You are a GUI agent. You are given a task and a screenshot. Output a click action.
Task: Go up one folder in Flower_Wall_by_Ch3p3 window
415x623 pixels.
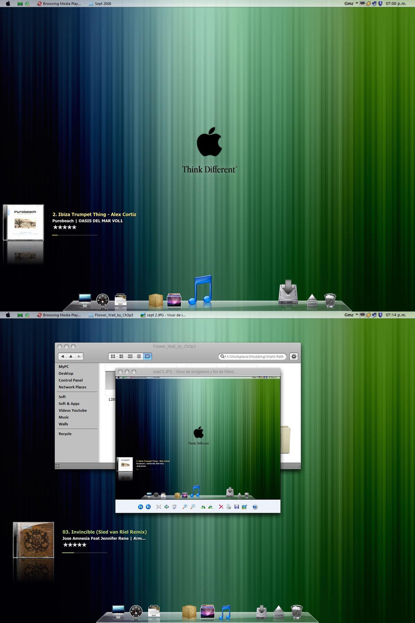click(x=71, y=356)
